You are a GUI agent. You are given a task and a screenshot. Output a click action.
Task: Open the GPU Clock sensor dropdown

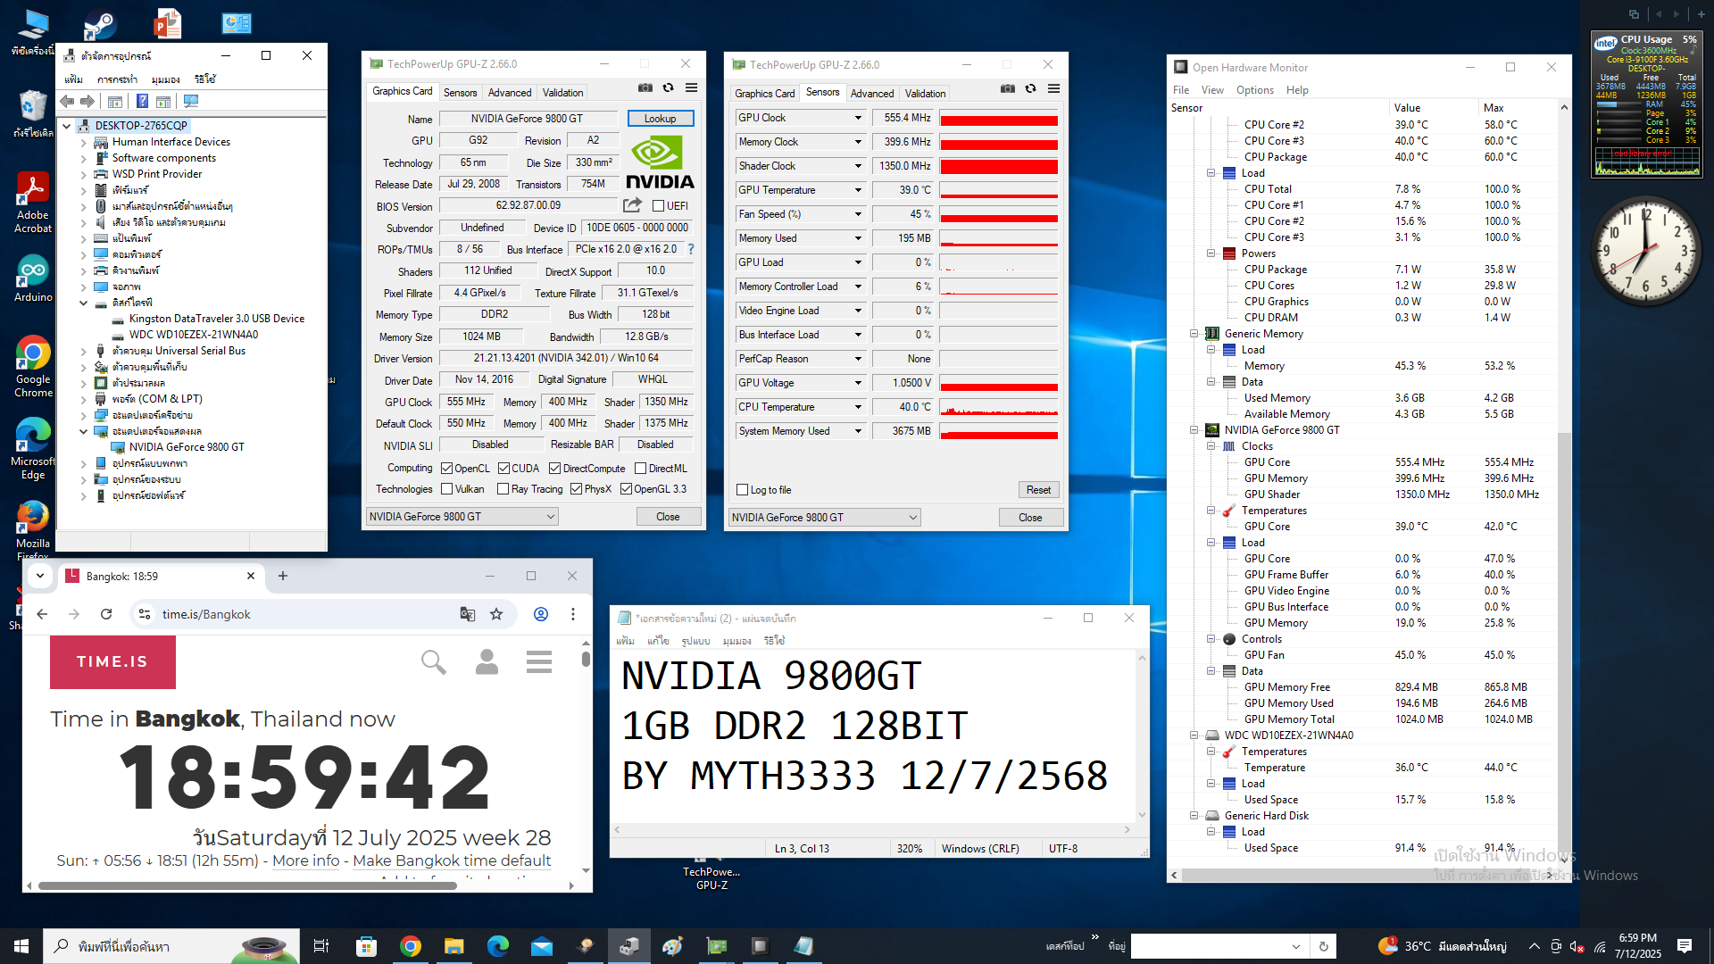[859, 118]
